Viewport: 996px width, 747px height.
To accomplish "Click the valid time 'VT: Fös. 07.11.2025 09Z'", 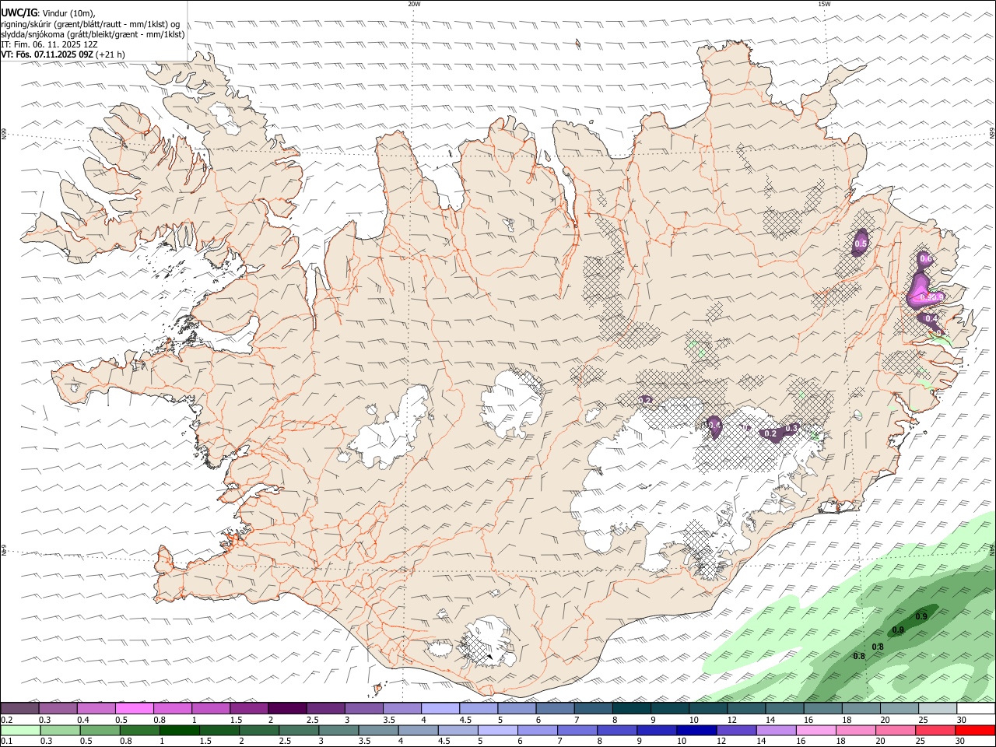I will pos(47,54).
